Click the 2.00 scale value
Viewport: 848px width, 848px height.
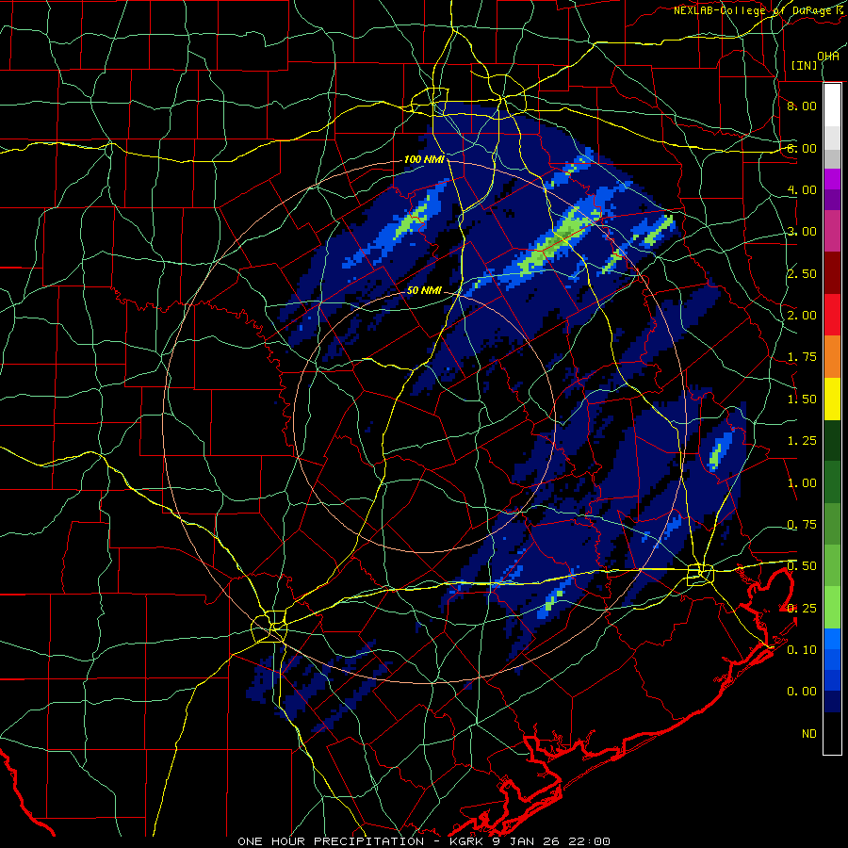pos(802,316)
